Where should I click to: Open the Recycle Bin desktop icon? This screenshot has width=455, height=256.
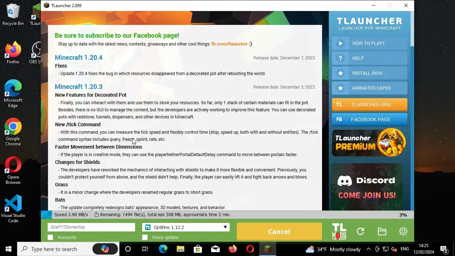coord(13,15)
